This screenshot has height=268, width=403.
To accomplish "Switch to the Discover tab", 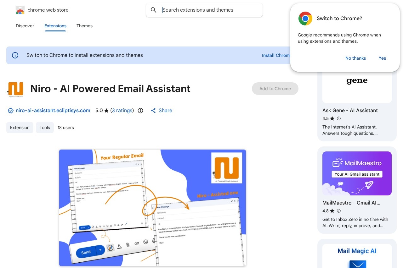I will coord(25,26).
